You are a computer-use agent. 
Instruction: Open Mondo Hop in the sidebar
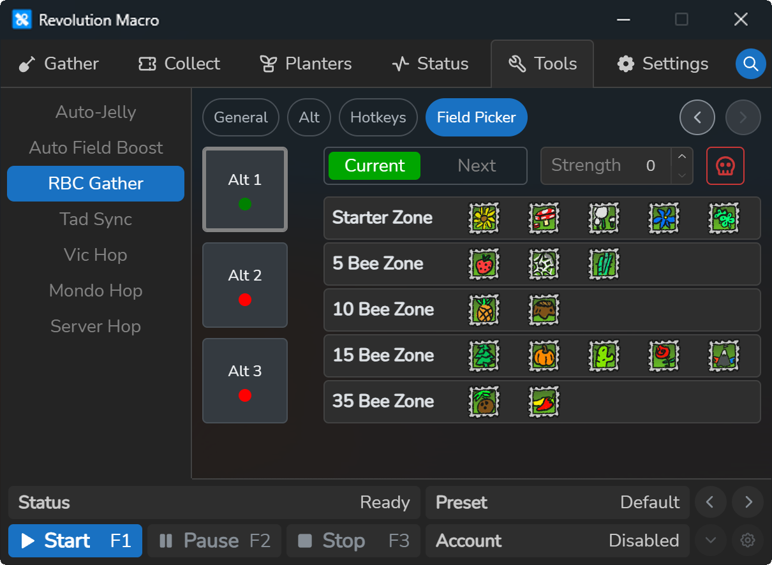coord(96,291)
